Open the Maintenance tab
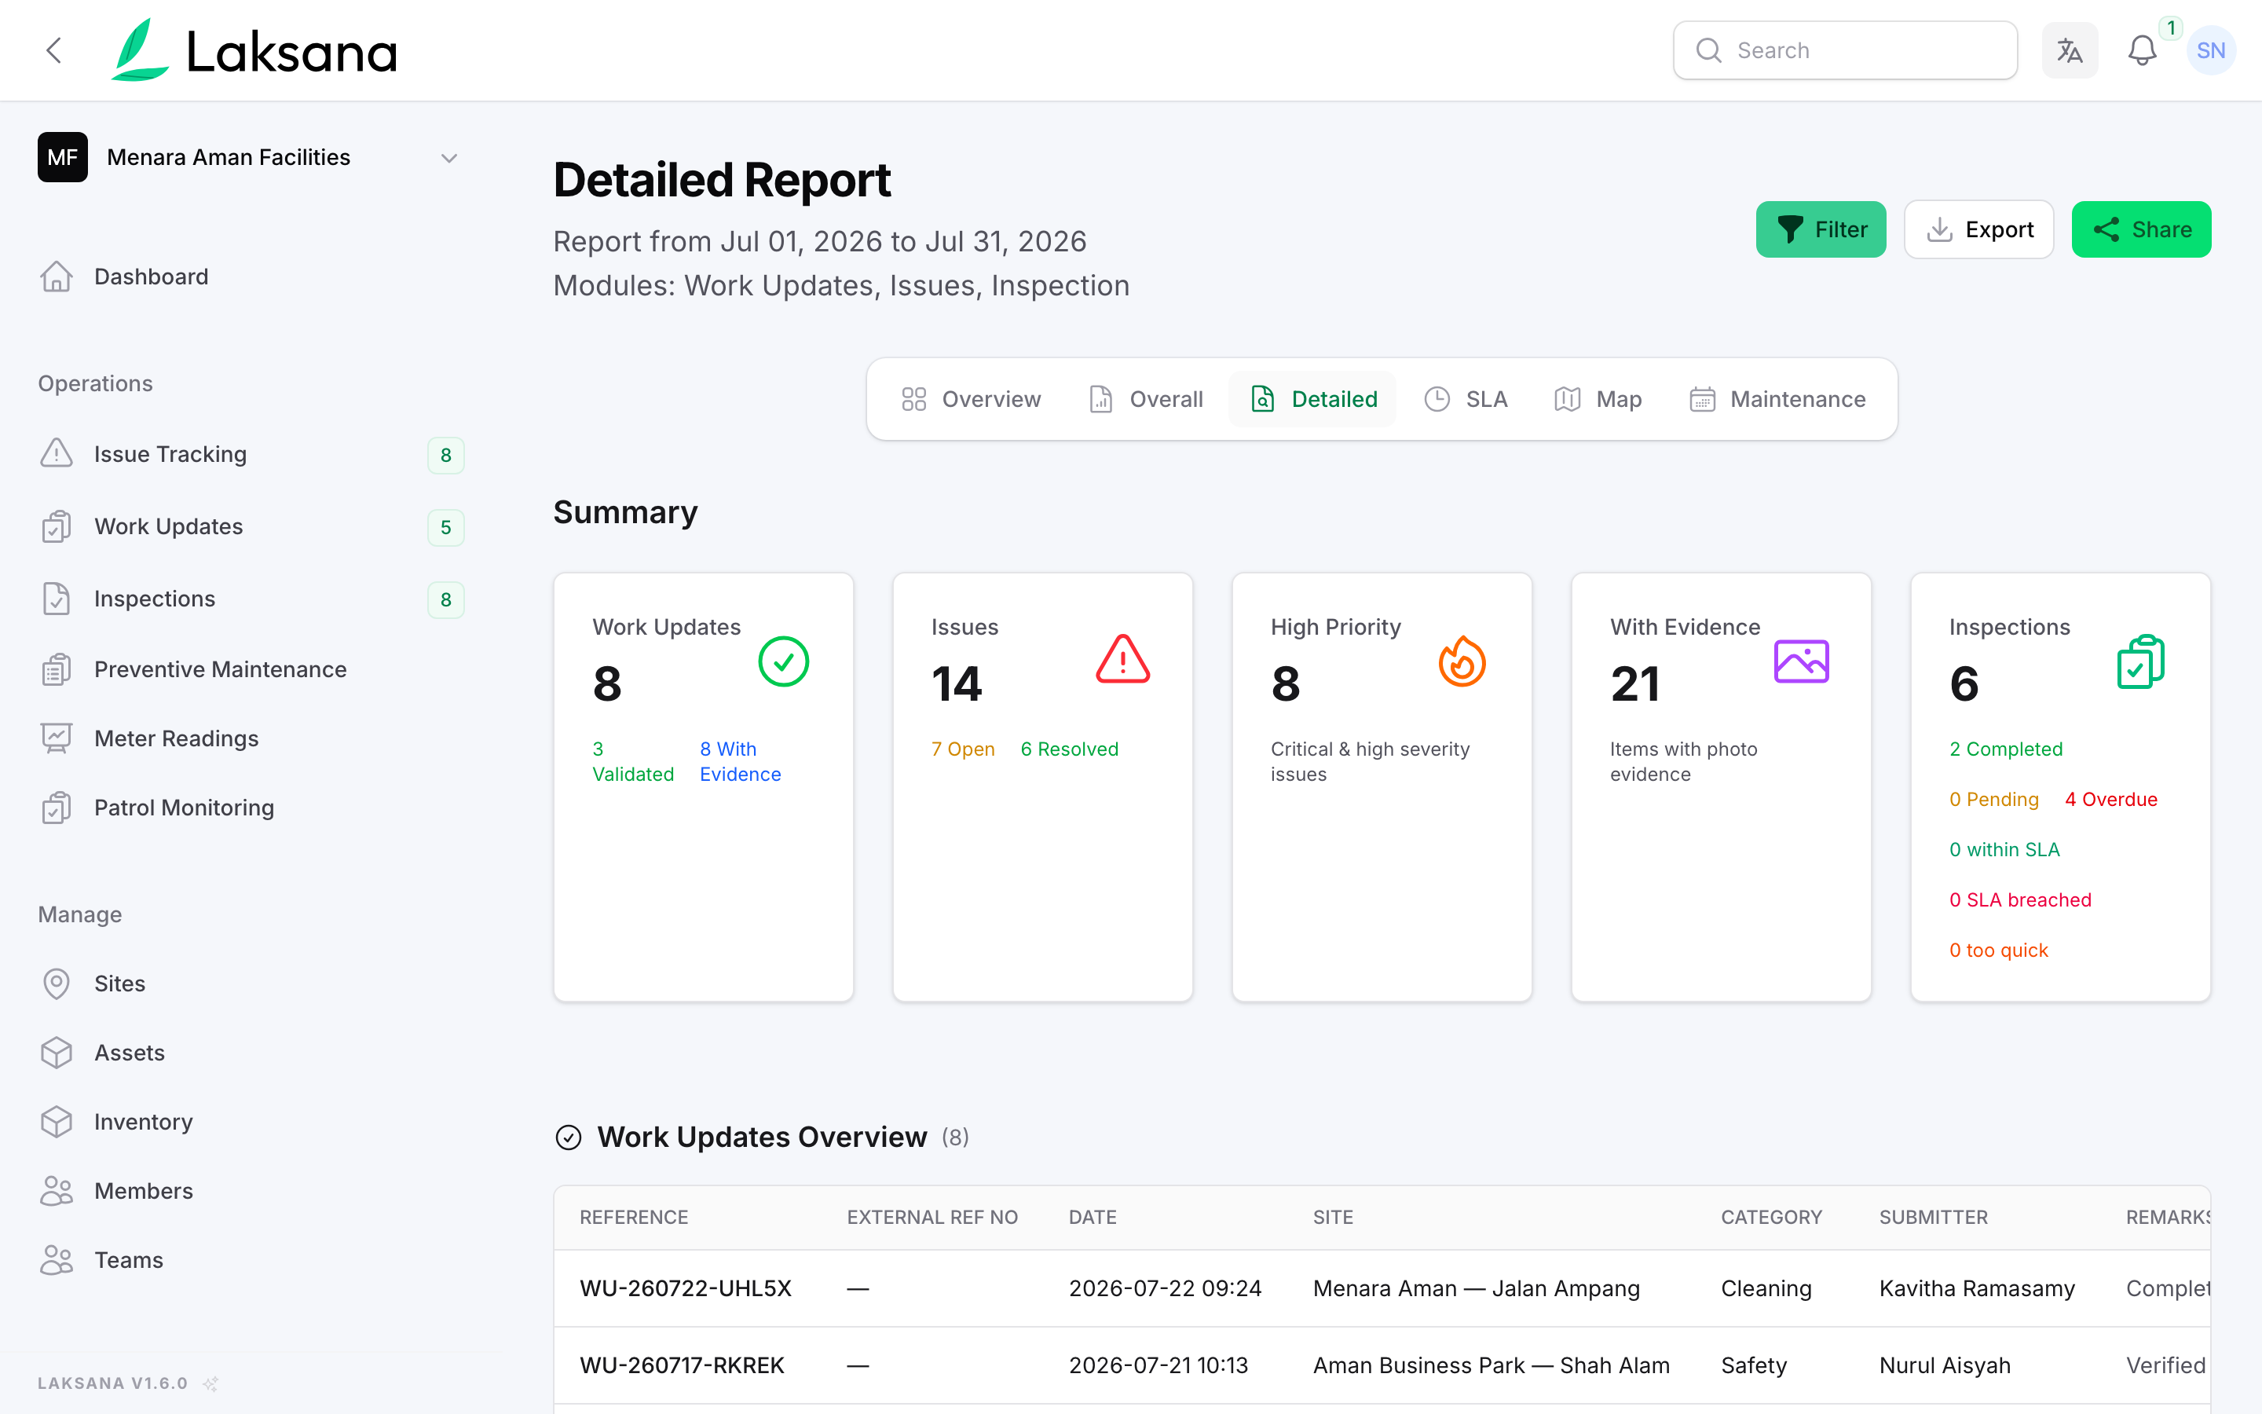Screen dimensions: 2262x1414 [1778, 399]
